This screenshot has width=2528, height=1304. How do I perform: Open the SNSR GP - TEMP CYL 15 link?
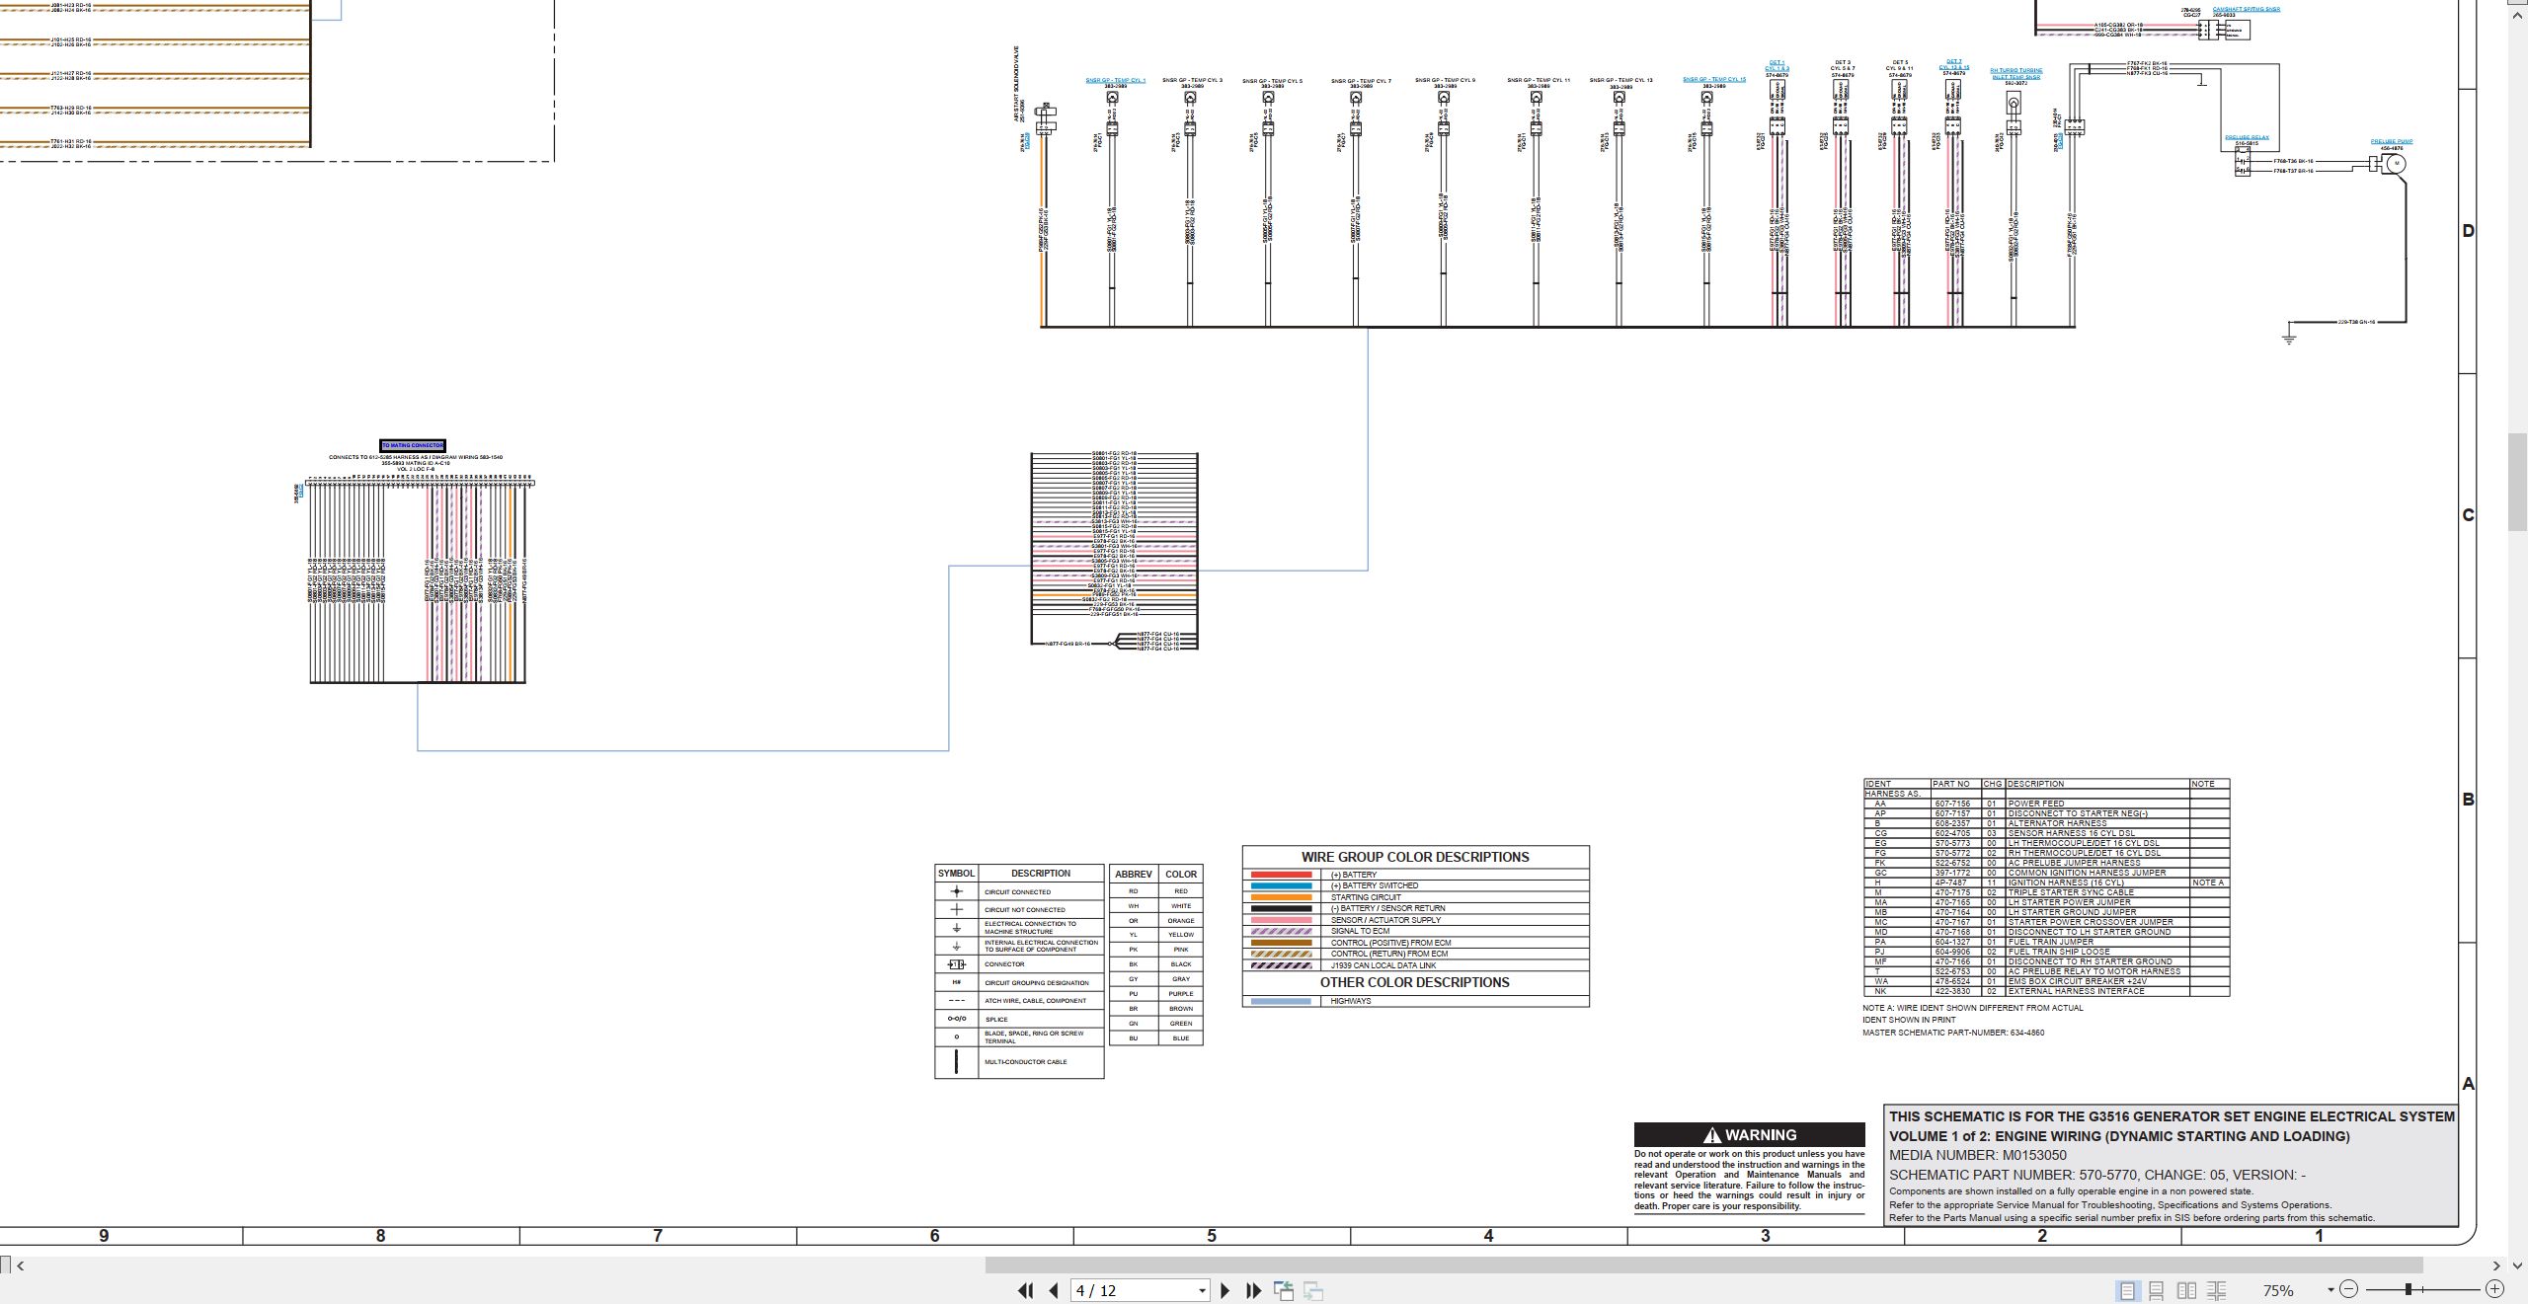tap(1714, 80)
